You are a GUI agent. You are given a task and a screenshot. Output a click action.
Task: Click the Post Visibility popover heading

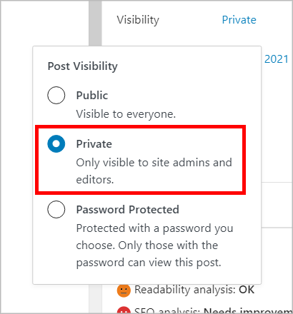tap(83, 66)
